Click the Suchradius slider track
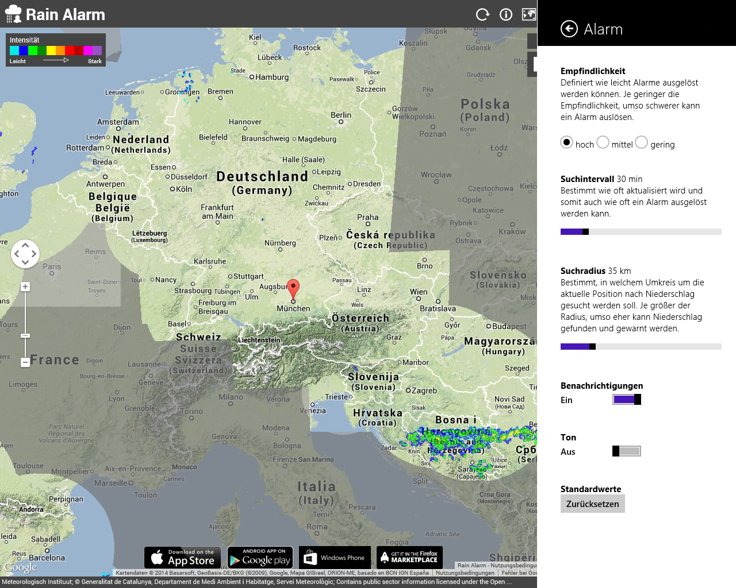The height and width of the screenshot is (588, 736). click(x=641, y=347)
